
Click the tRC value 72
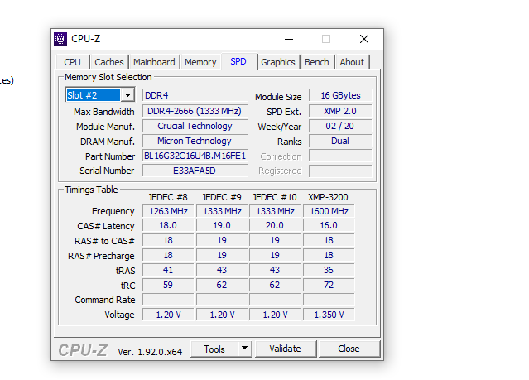click(329, 285)
